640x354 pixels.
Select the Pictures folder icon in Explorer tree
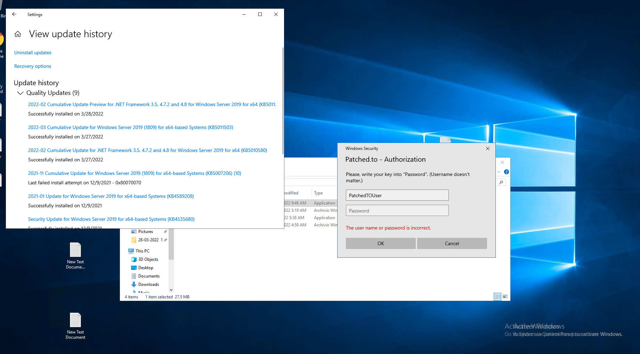pos(134,232)
